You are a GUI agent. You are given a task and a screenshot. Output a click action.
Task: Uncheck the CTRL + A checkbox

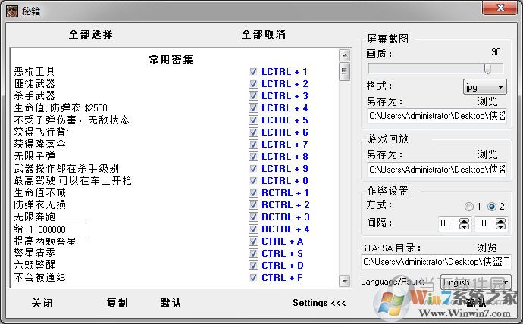click(253, 241)
